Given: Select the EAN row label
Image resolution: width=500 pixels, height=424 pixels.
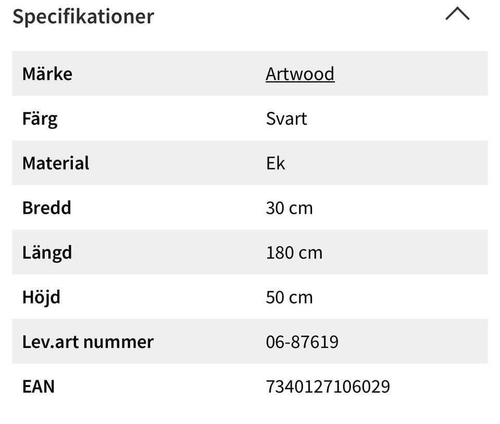Looking at the screenshot, I should click(38, 386).
